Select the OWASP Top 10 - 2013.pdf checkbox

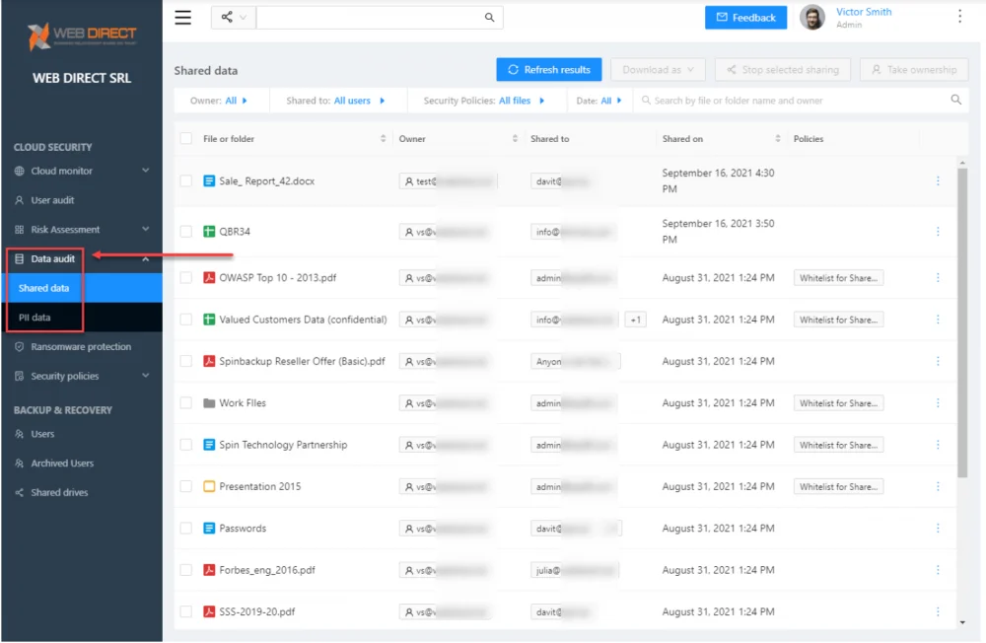(x=186, y=277)
